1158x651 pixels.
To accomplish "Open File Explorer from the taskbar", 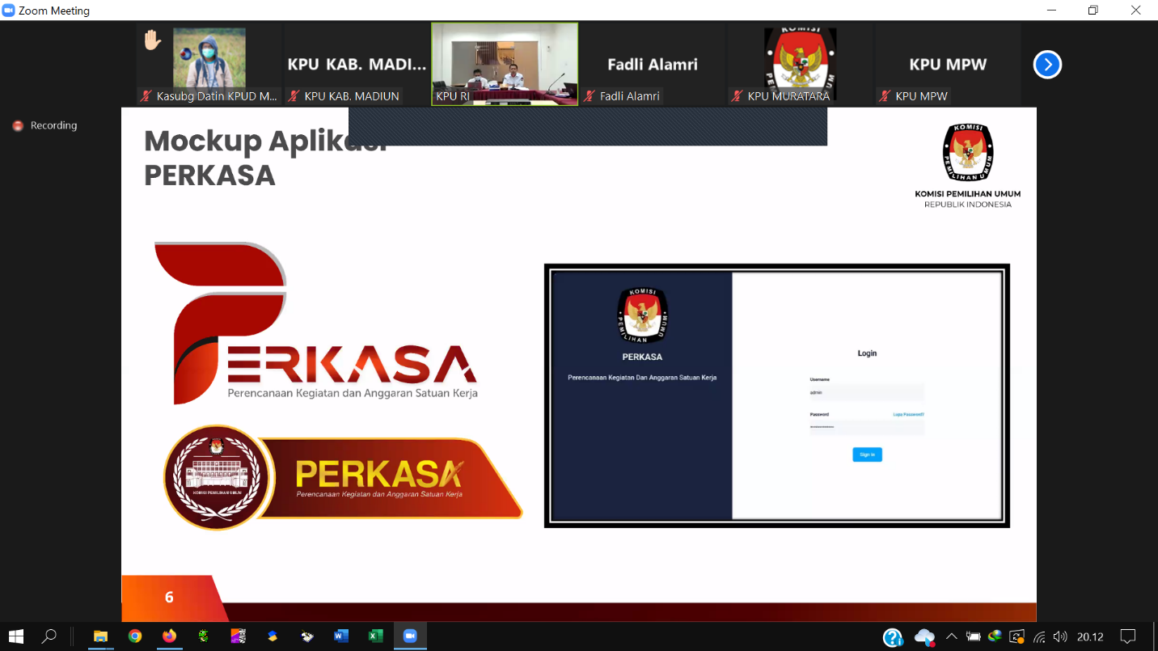I will point(100,636).
